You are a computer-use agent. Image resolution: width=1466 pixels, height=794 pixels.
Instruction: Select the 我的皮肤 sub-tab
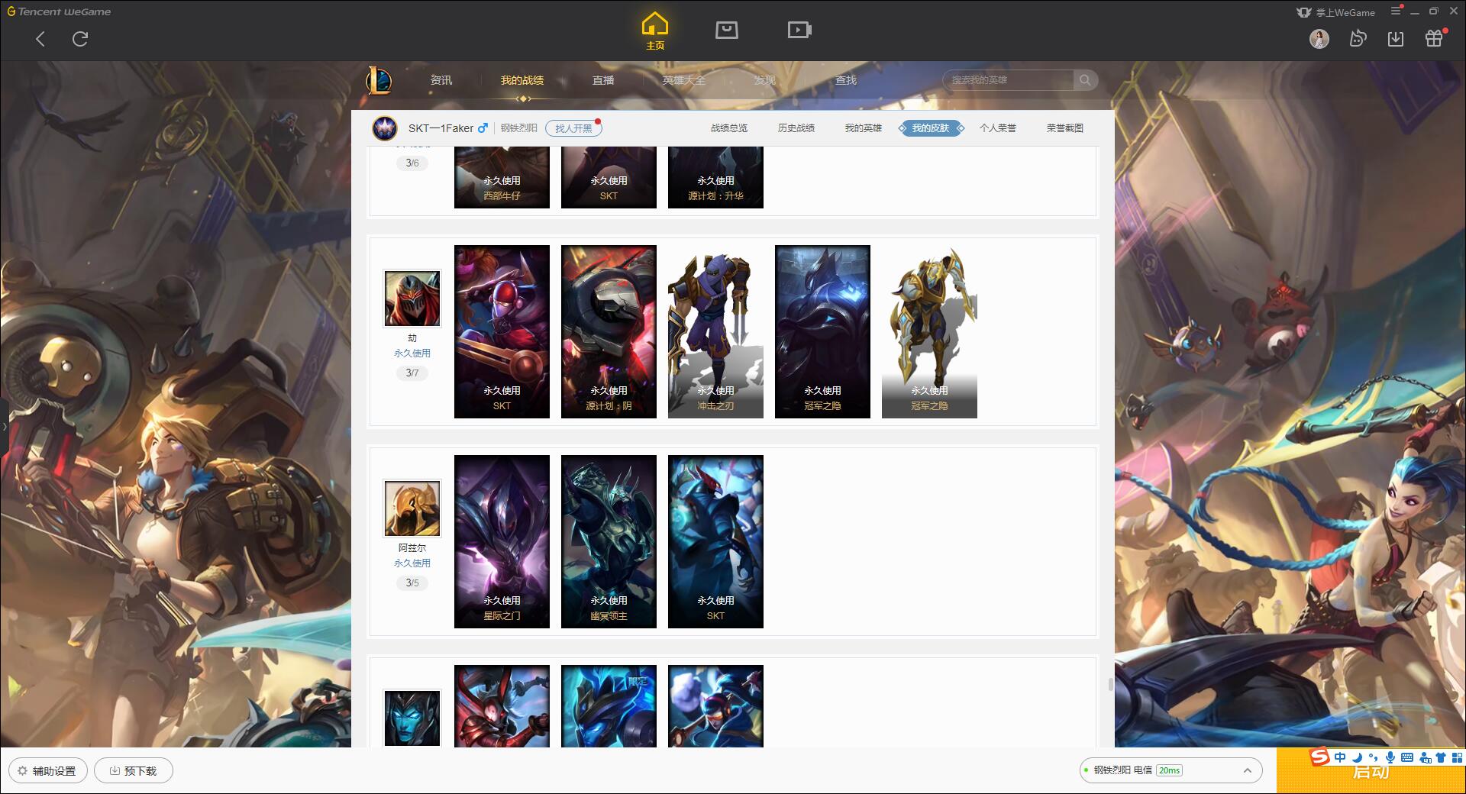coord(931,128)
